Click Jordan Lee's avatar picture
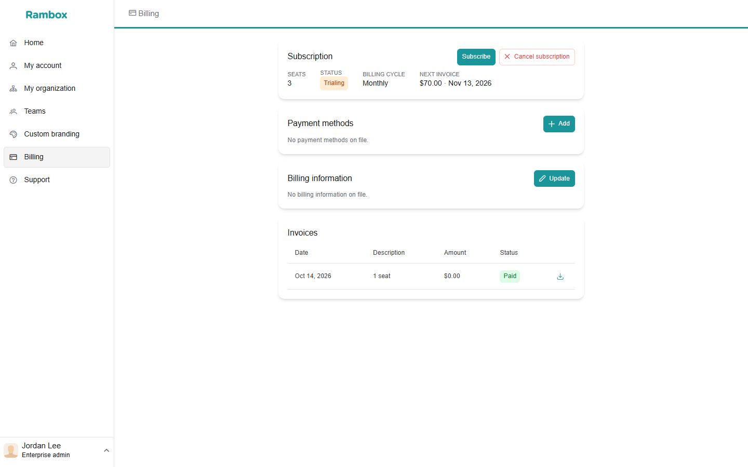Screen dimensions: 748x467 11,450
